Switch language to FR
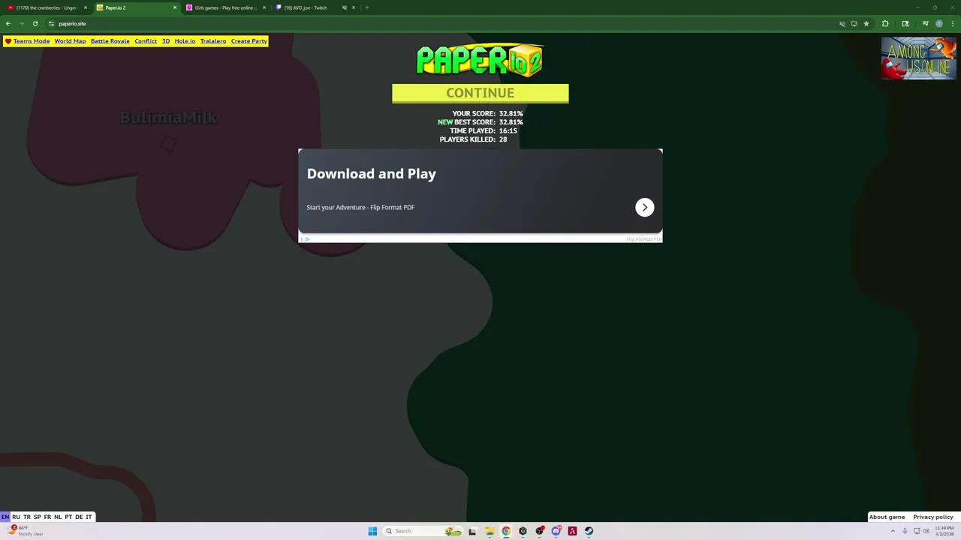Screen dimensions: 961x540 (47, 517)
